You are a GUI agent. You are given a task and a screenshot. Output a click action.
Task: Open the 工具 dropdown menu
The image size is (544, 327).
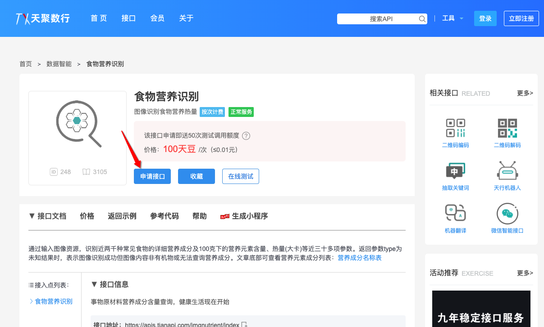point(453,18)
